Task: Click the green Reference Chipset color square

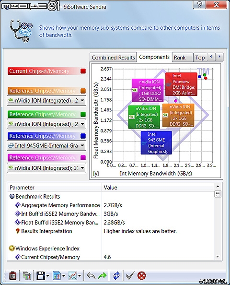Action: 83,114
